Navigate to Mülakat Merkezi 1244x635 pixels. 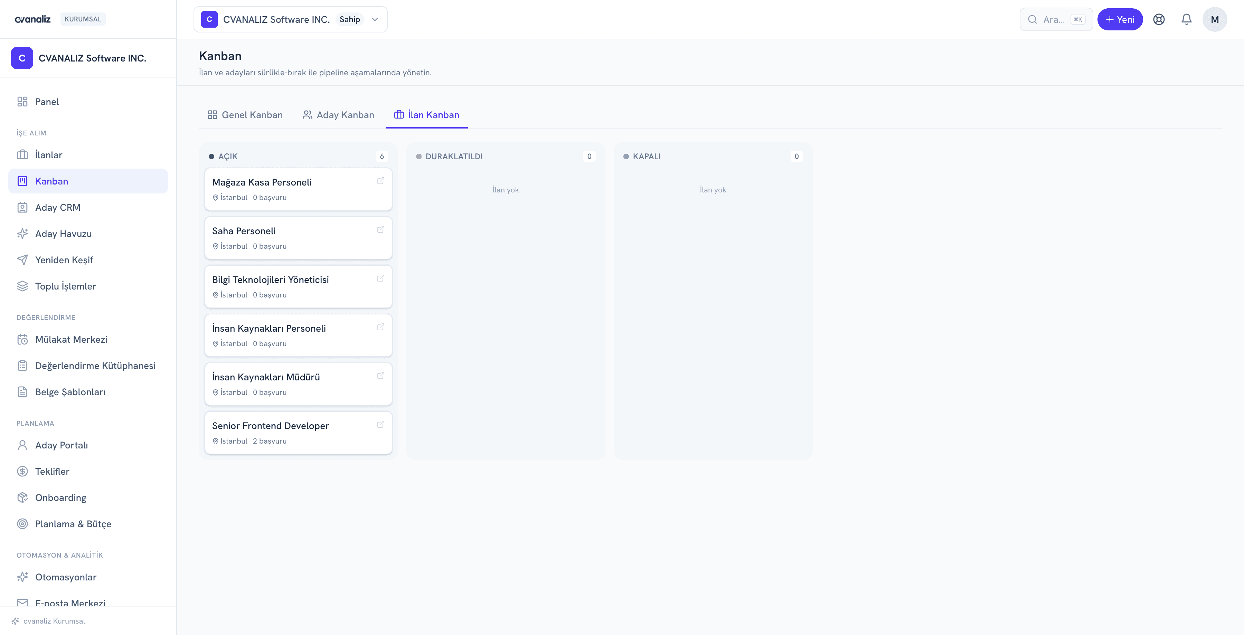pyautogui.click(x=88, y=340)
